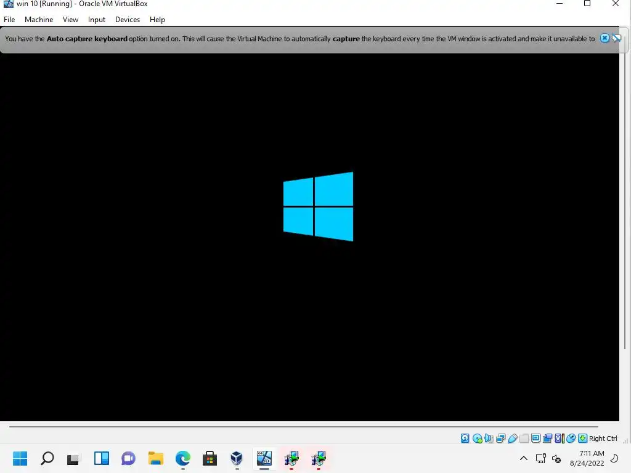Open the hard disk activity indicator
This screenshot has width=631, height=473.
click(x=465, y=439)
